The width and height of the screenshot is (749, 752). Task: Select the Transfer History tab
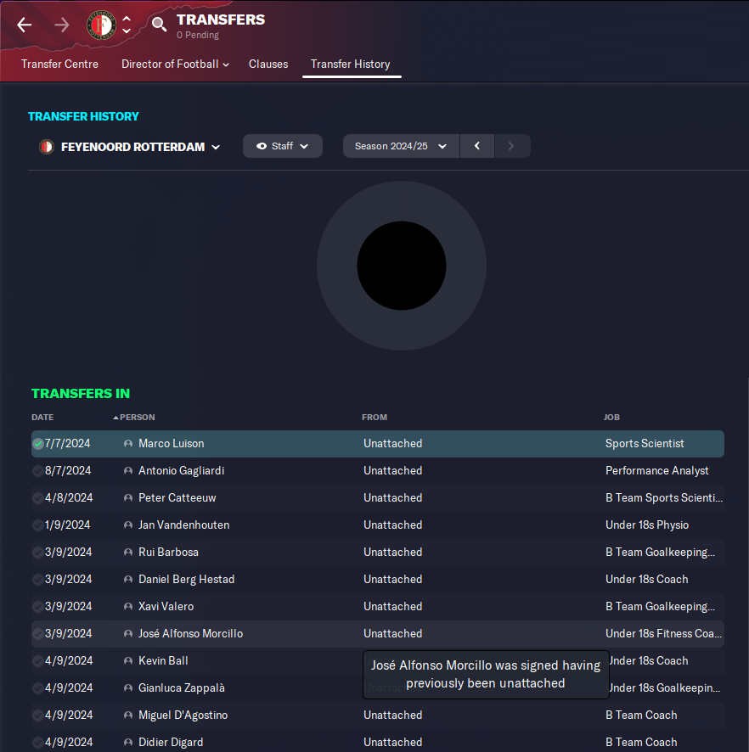350,64
